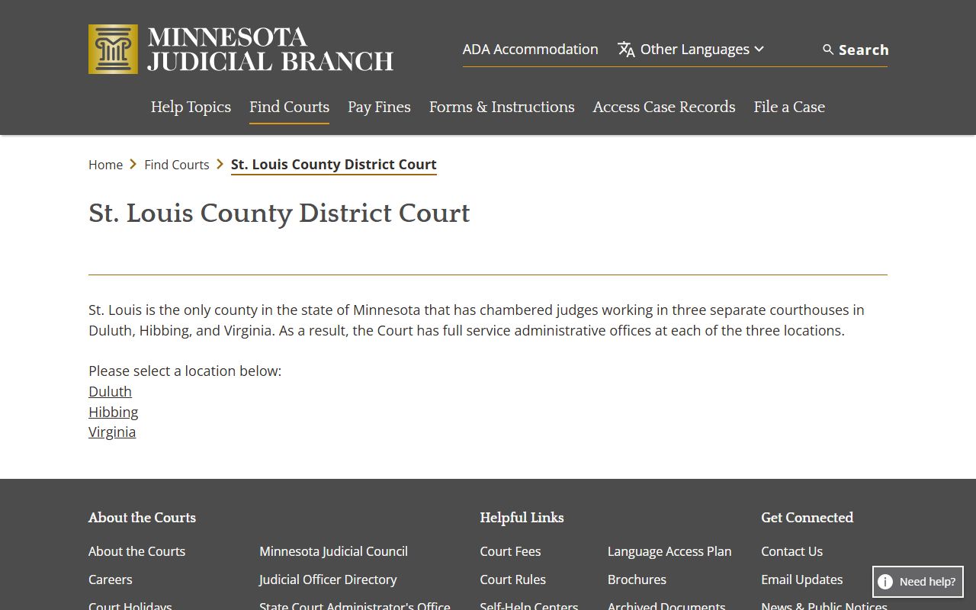Viewport: 976px width, 610px height.
Task: Click St. Louis County District Court breadcrumb
Action: 334,165
